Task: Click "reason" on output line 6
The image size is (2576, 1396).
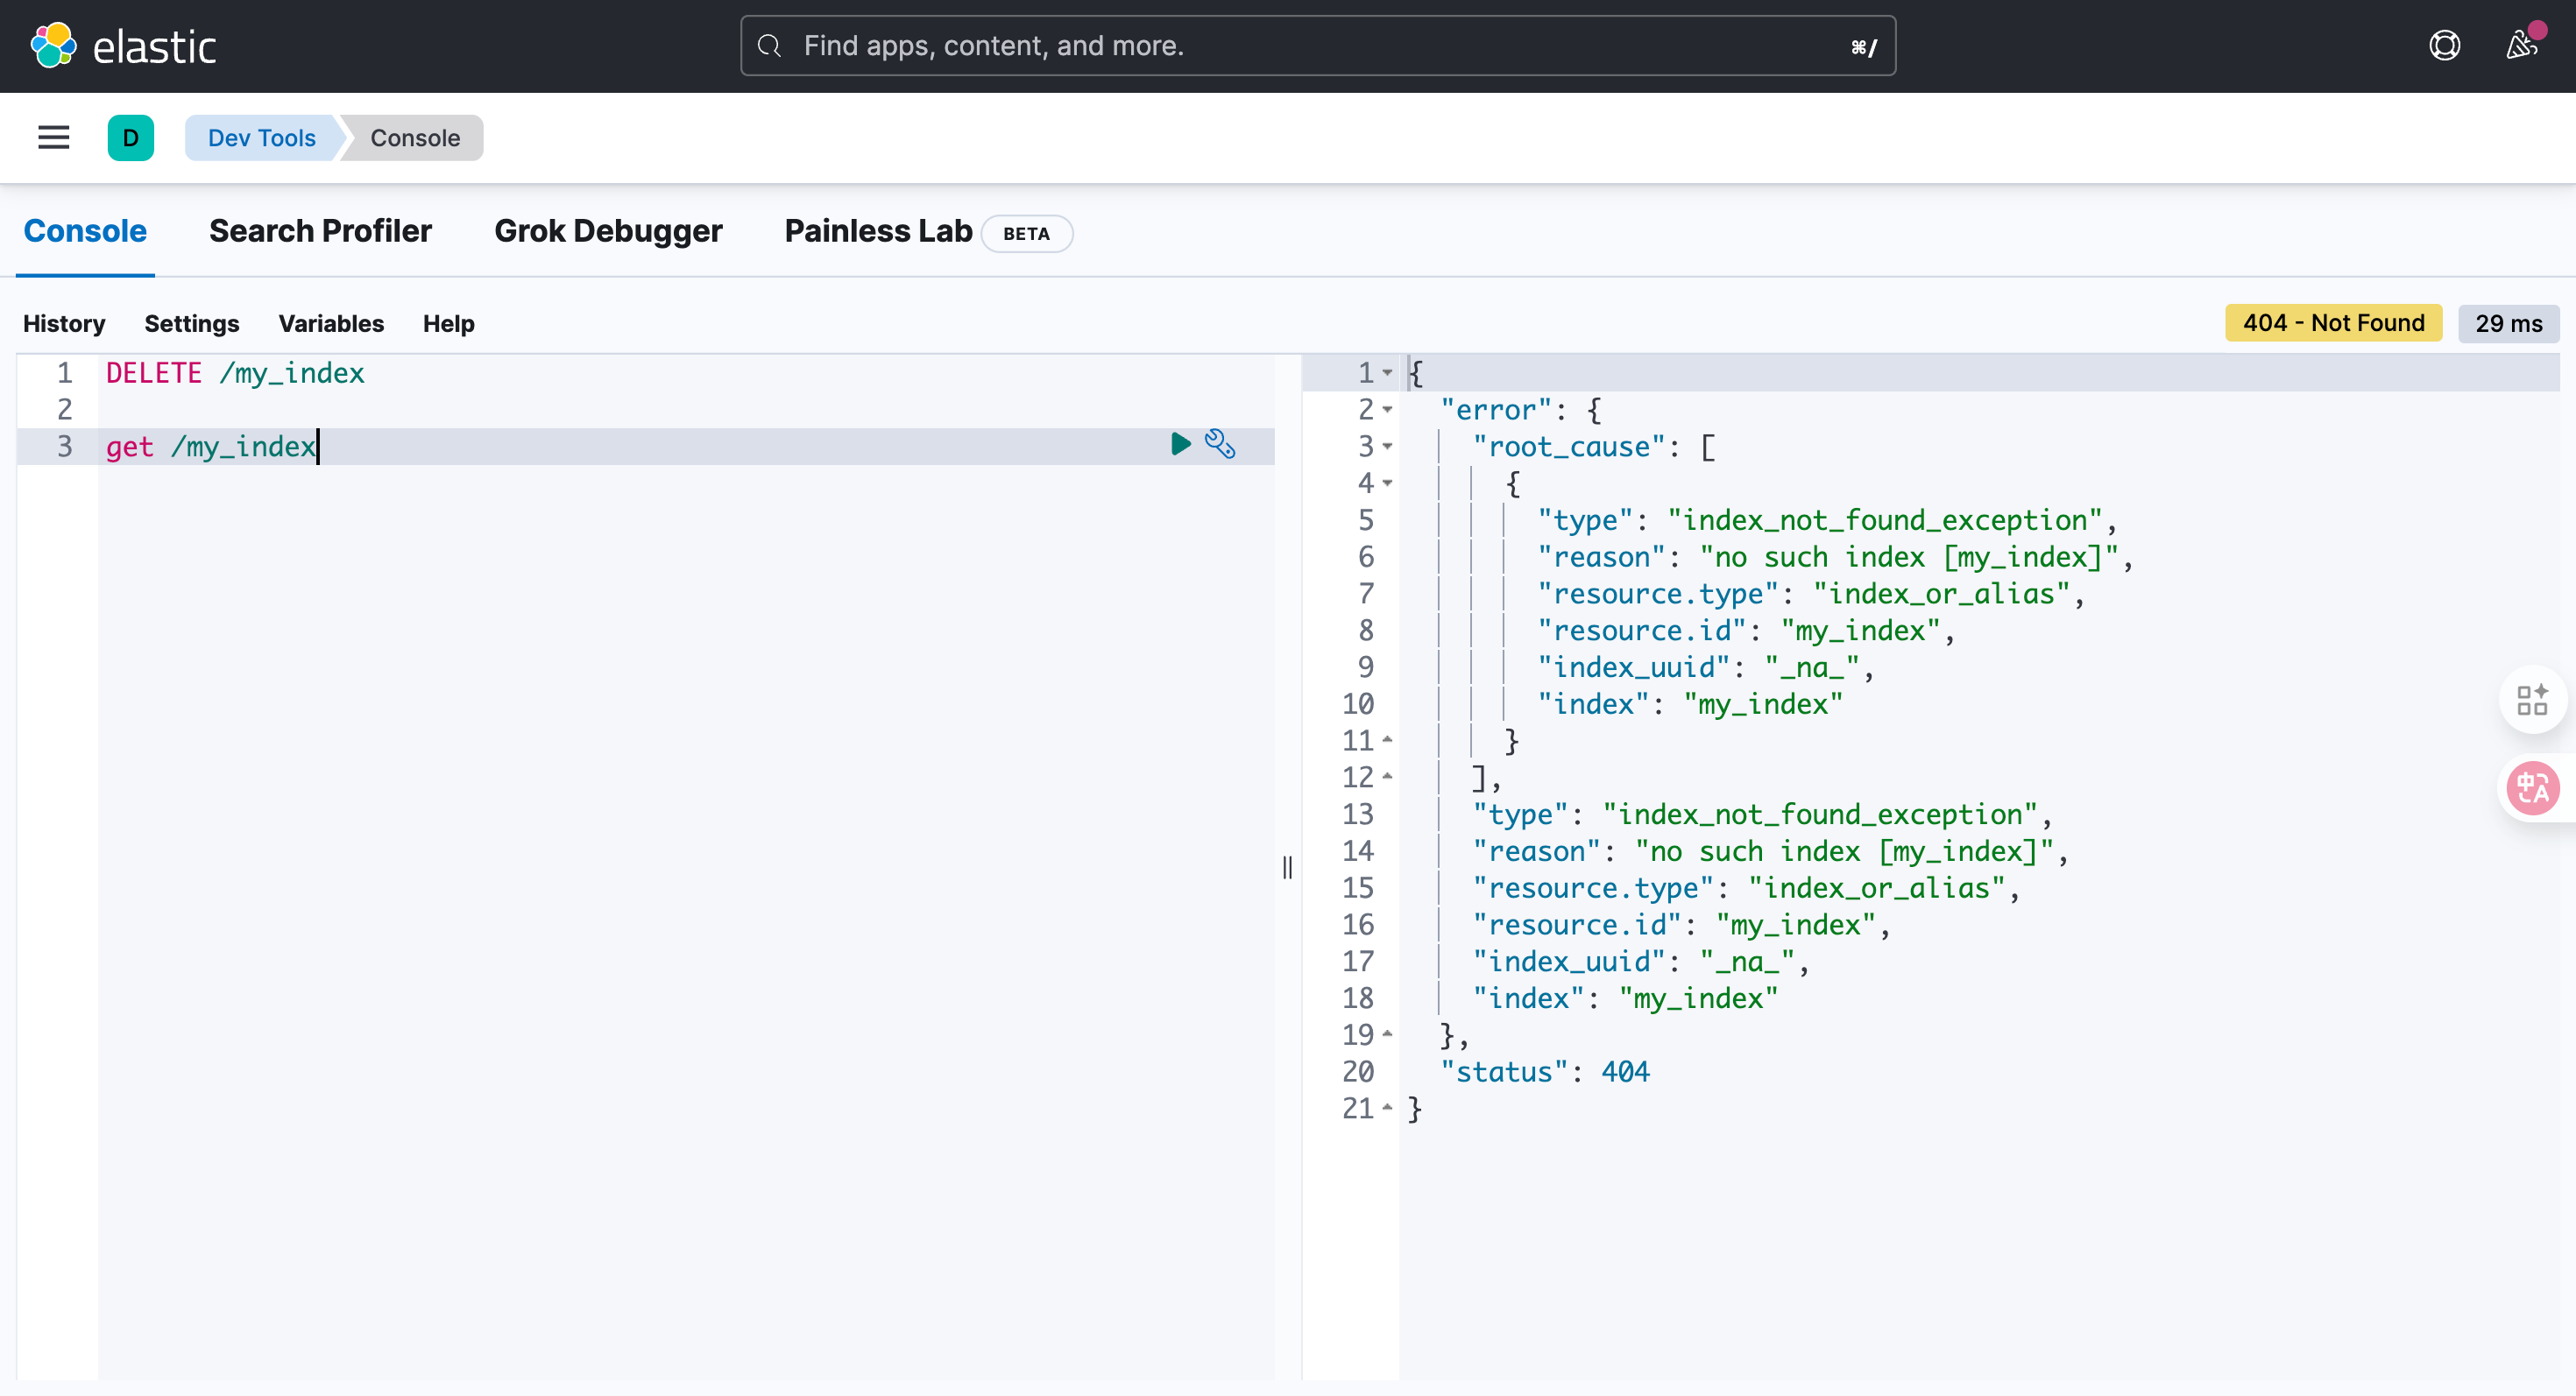Action: click(x=1601, y=557)
